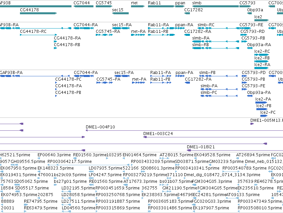Screen dimensions: 283x213
Task: Select protein CG5793-PE
Action: tap(254, 86)
